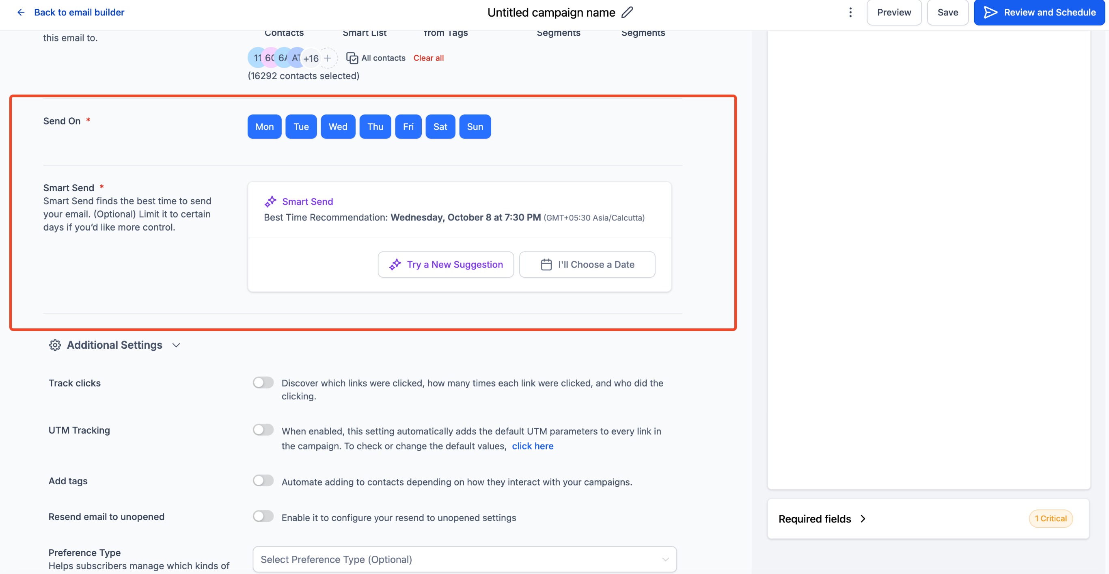Deselect the Wed day button
Screen dimensions: 1109x574
click(x=337, y=127)
